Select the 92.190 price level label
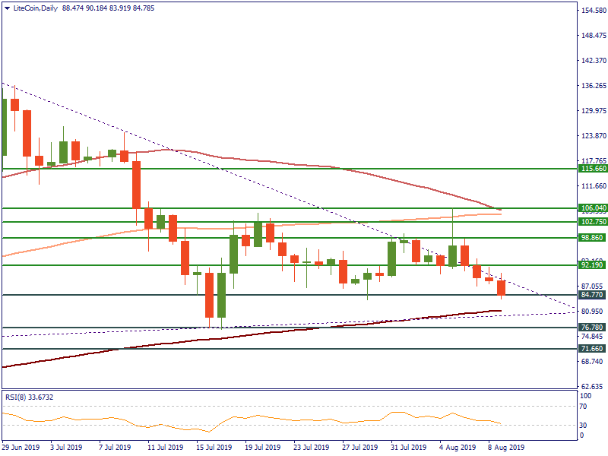This screenshot has width=608, height=456. pos(593,265)
